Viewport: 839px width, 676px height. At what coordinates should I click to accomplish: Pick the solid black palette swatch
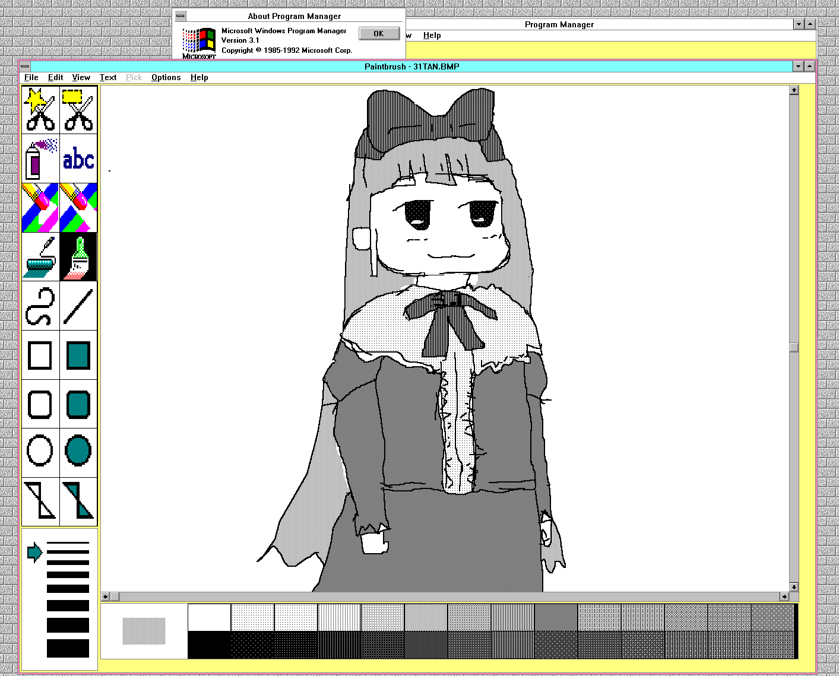[x=209, y=645]
